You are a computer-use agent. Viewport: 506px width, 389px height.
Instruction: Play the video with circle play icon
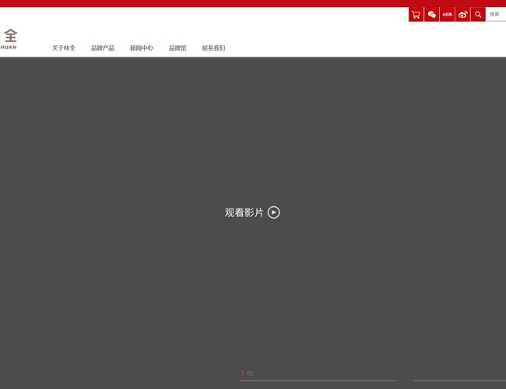click(274, 212)
